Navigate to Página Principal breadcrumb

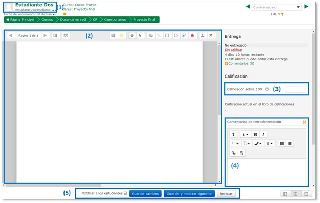(20, 20)
